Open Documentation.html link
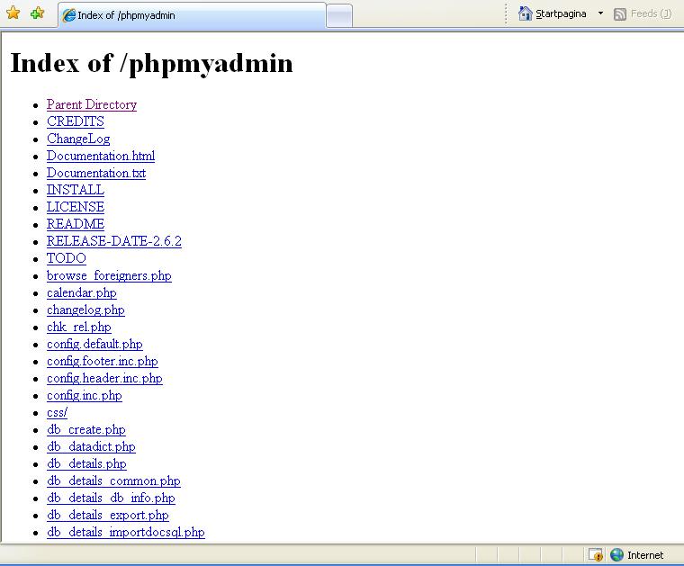 (x=101, y=156)
